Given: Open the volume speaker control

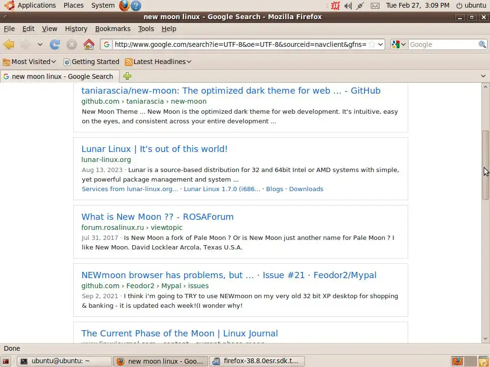Looking at the screenshot, I should [x=348, y=6].
